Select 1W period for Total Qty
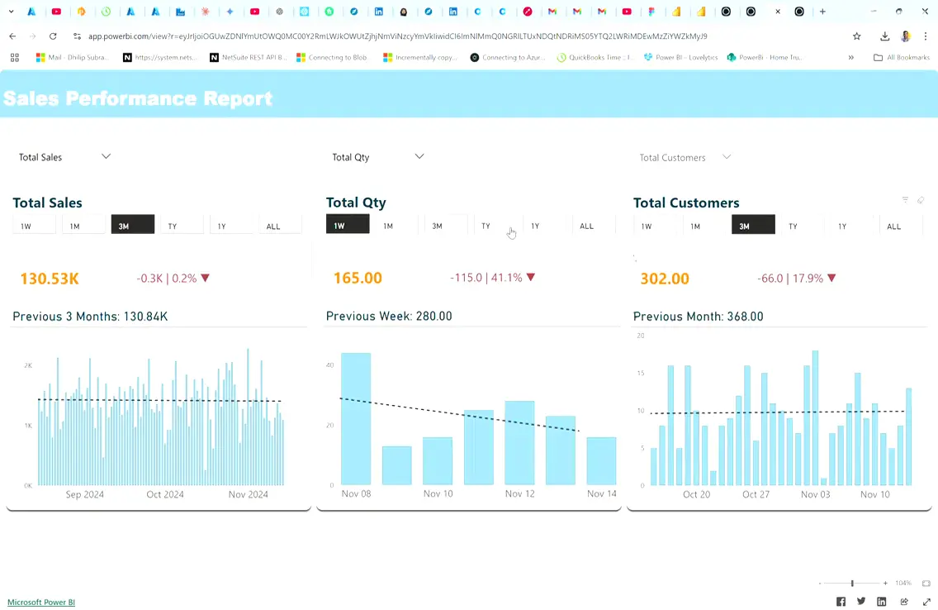Screen dimensions: 938x610 [x=348, y=224]
